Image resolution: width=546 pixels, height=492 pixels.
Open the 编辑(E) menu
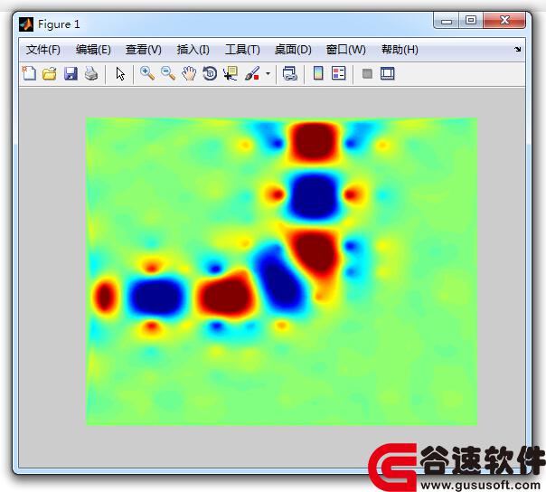pos(93,50)
